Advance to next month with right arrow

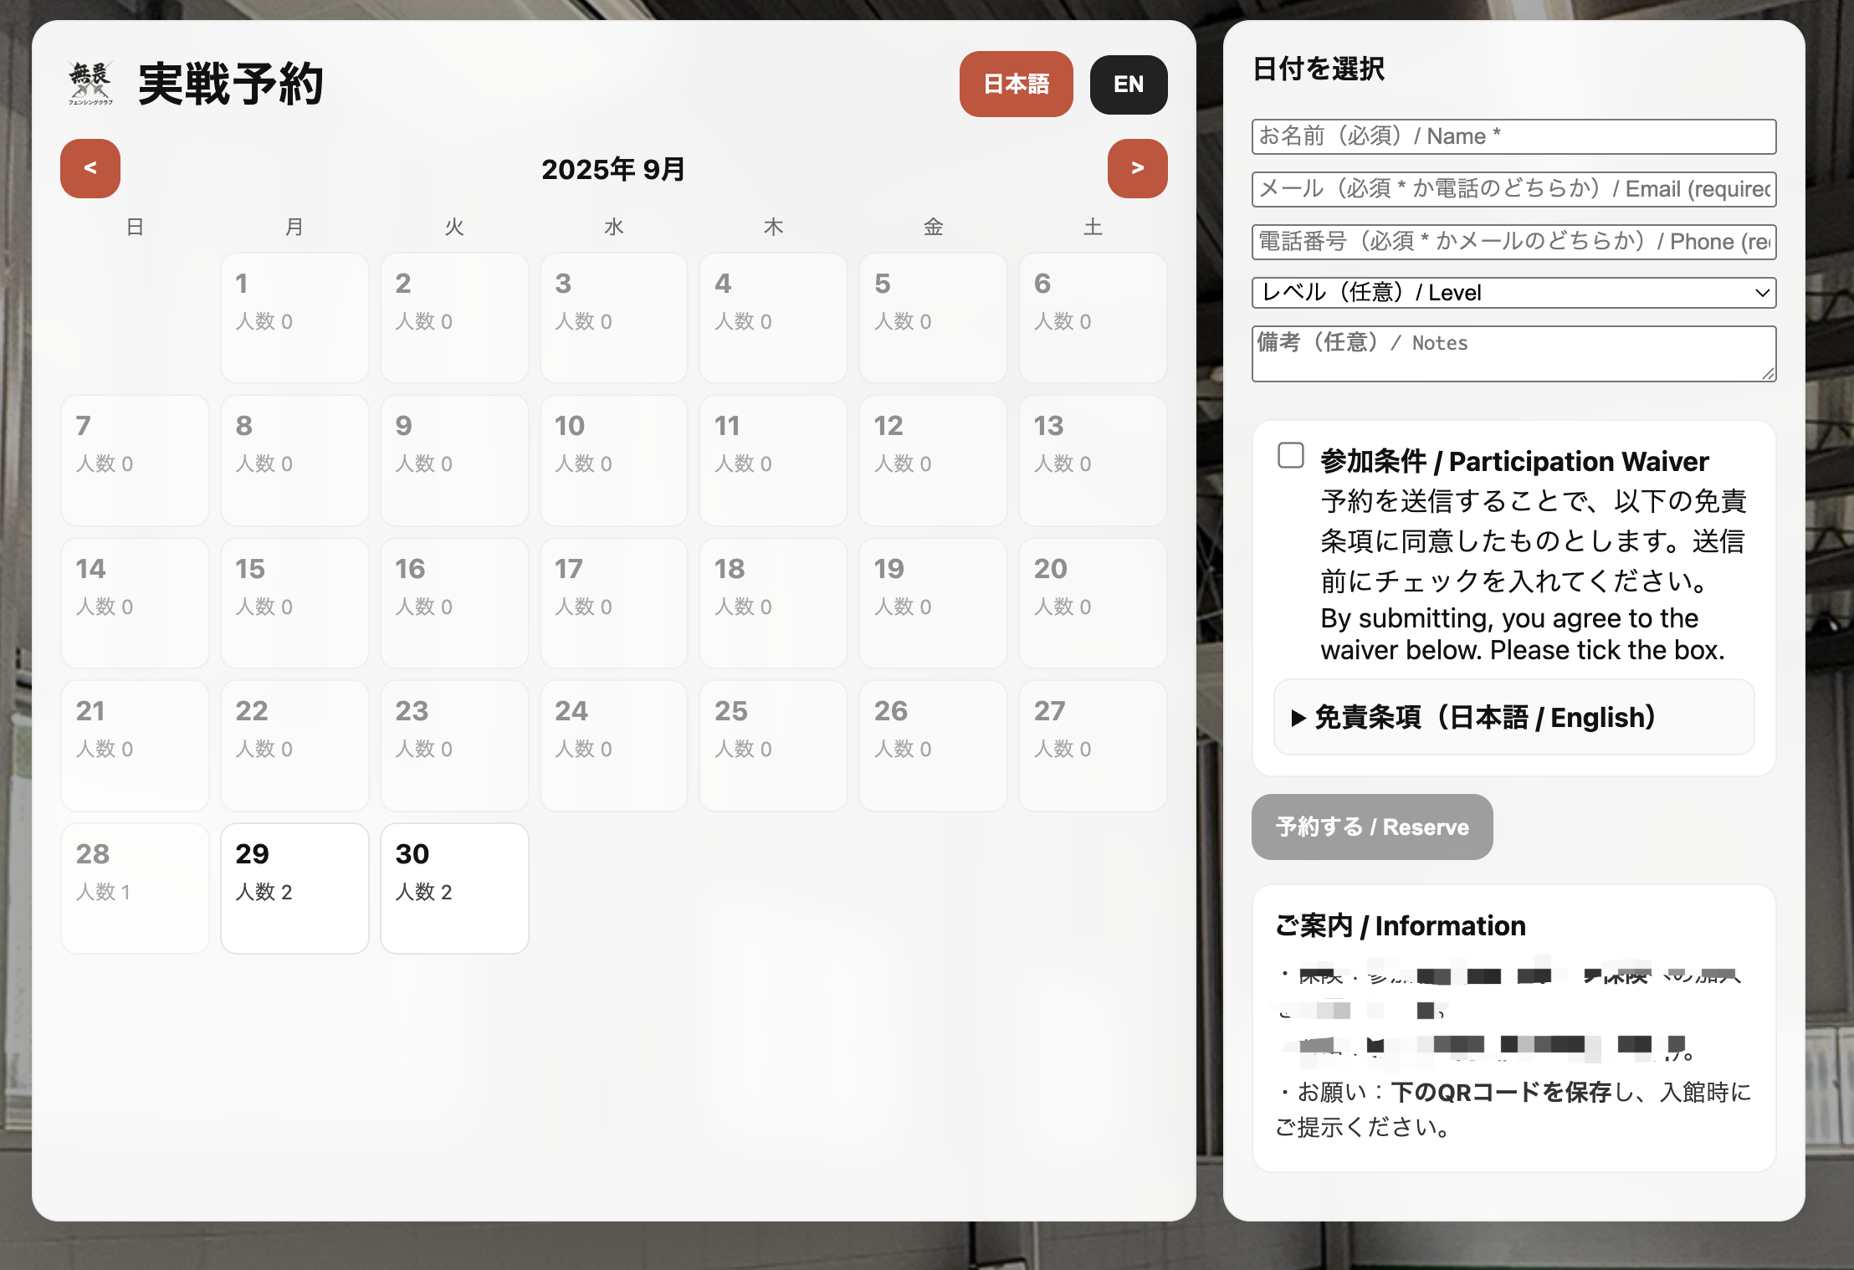click(1137, 168)
